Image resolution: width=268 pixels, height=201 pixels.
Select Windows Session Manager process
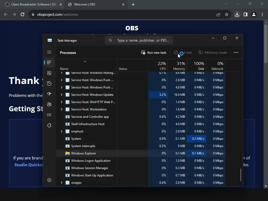point(141,168)
